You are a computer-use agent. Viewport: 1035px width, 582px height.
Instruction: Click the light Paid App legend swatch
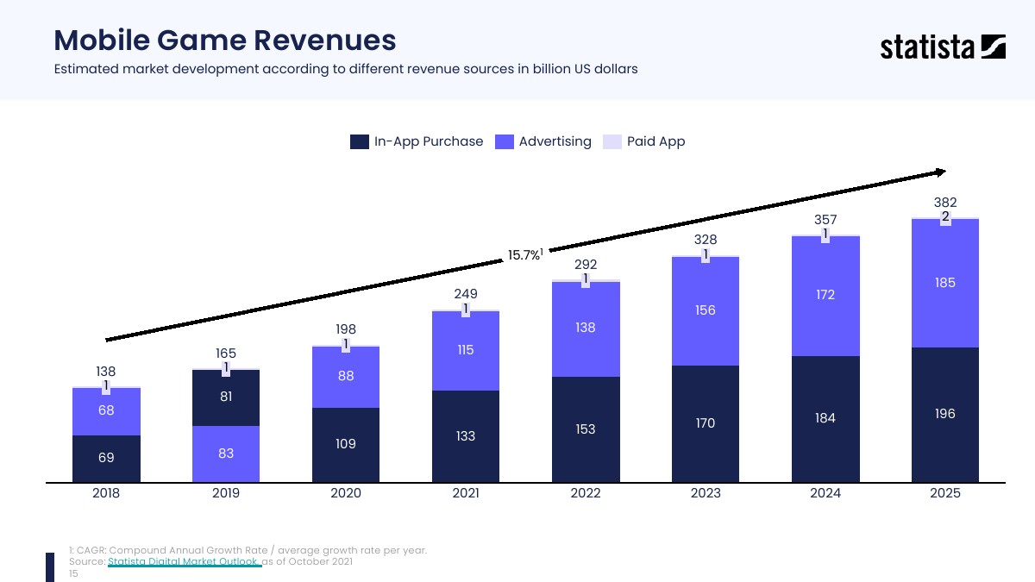pos(612,141)
